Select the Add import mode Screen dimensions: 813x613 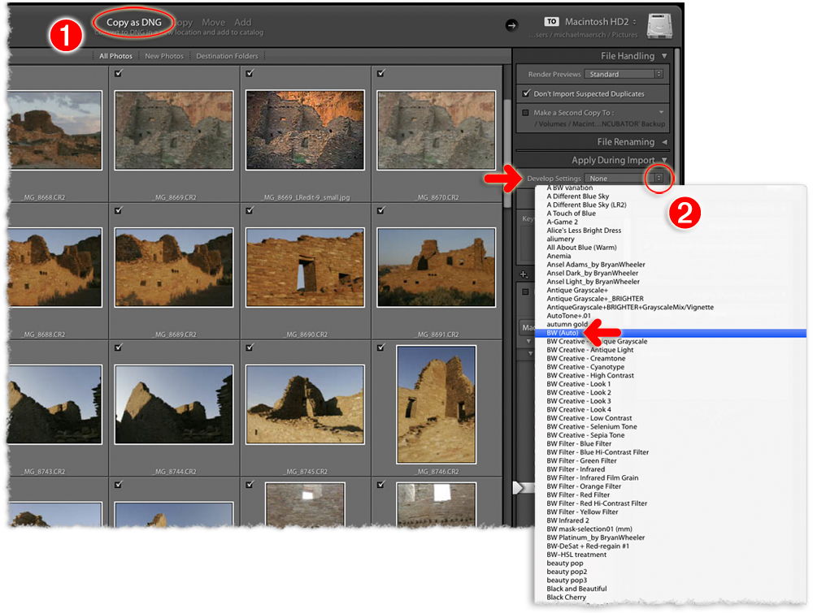pos(243,22)
